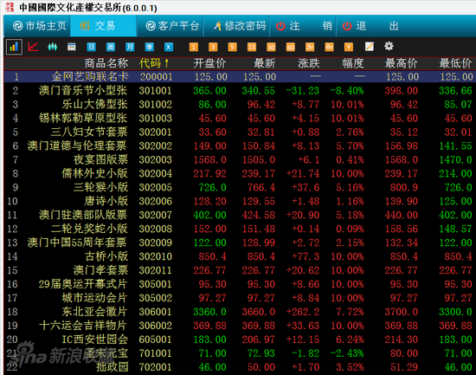Click code 701001 cell
The height and width of the screenshot is (375, 476).
(156, 353)
